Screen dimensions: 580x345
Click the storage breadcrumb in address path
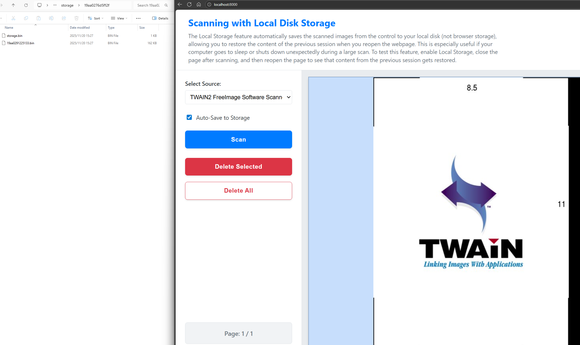tap(67, 5)
